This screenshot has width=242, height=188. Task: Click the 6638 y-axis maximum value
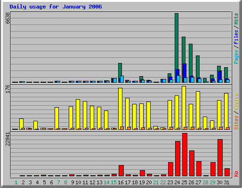point(8,18)
